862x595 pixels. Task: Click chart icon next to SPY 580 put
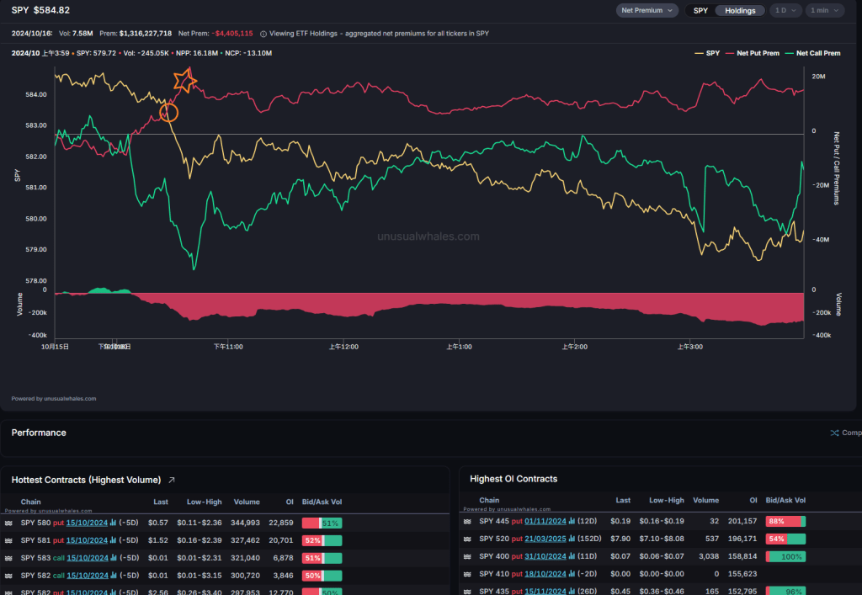coord(114,523)
